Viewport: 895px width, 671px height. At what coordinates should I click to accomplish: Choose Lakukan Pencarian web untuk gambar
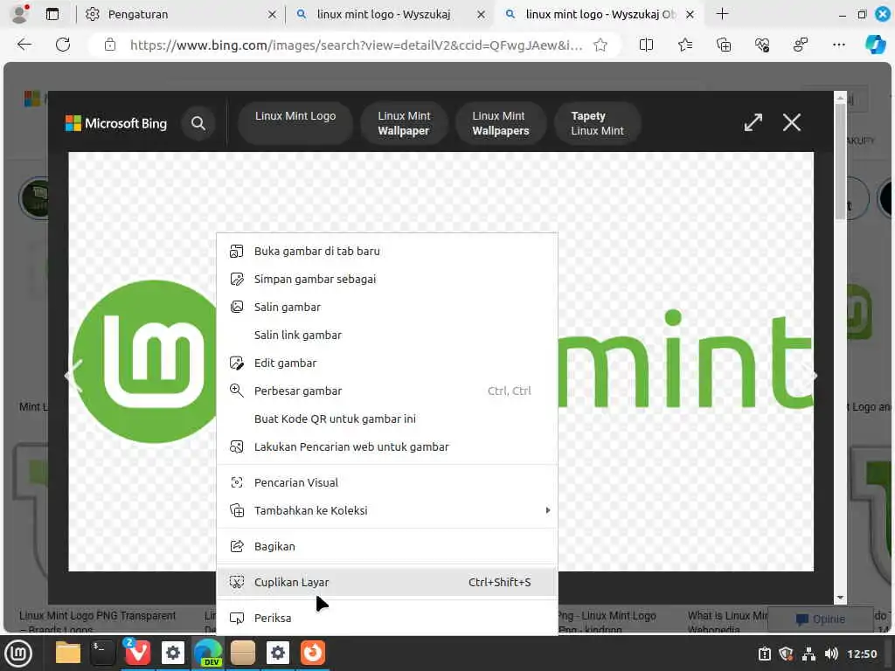point(386,446)
